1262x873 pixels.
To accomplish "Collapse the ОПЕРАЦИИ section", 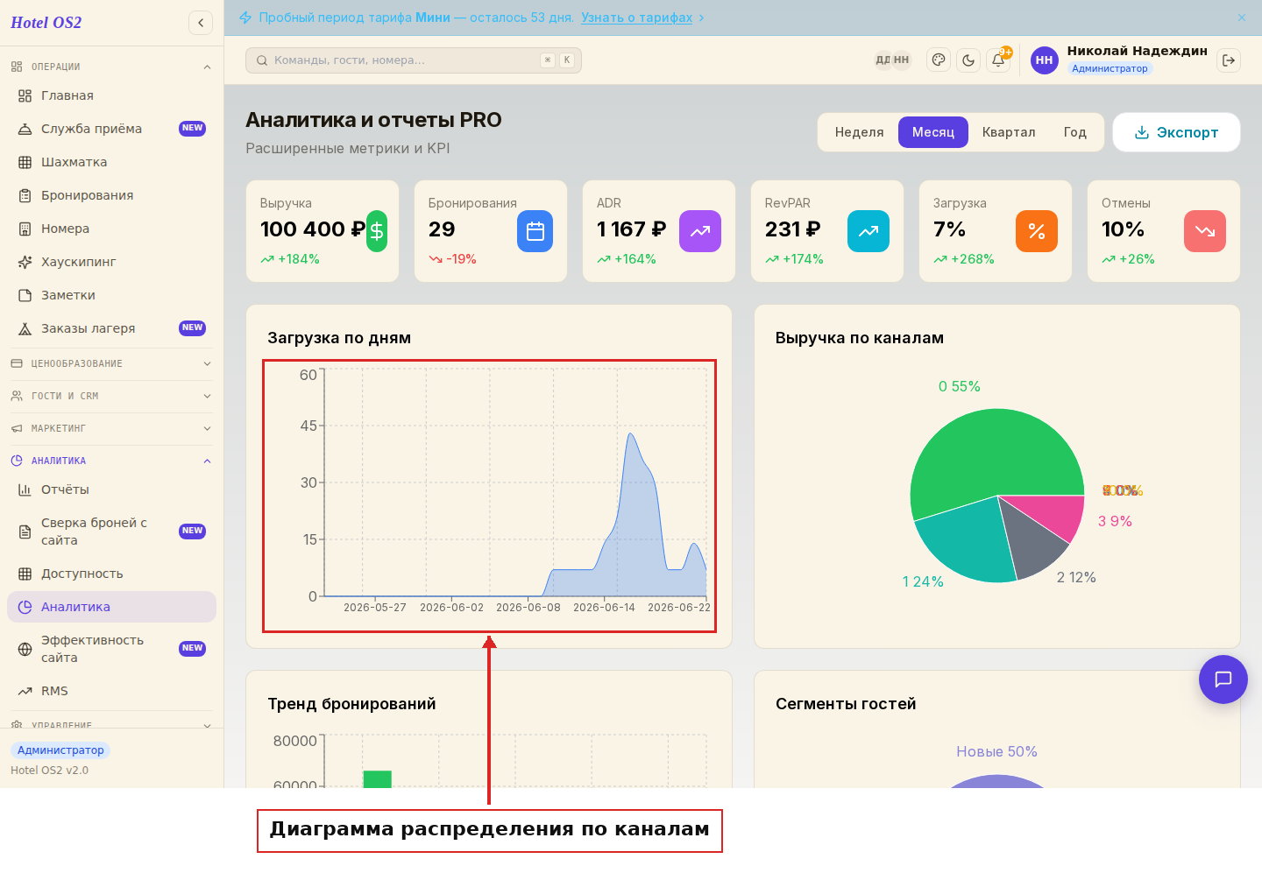I will pos(110,67).
